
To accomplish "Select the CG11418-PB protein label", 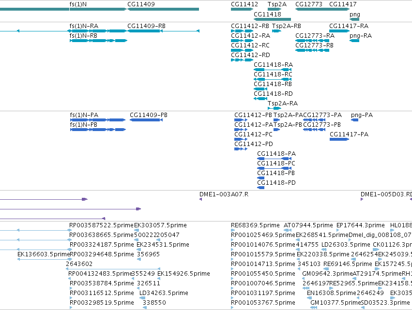I will click(x=276, y=173).
